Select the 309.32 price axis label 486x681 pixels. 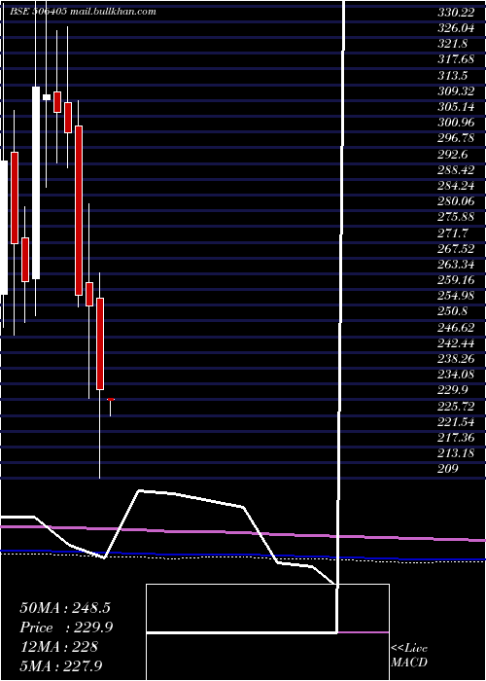(x=456, y=91)
